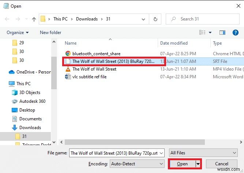
Task: Select bluetooth_content_share file
Action: tap(96, 54)
